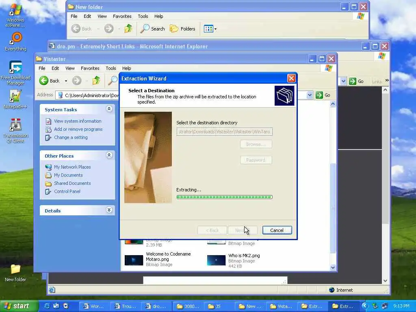The image size is (416, 312).
Task: Switch to JS folder taskbar button
Action: (220, 306)
